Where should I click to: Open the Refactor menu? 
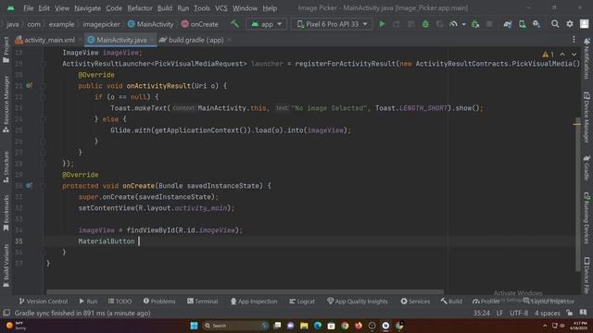pyautogui.click(x=140, y=8)
